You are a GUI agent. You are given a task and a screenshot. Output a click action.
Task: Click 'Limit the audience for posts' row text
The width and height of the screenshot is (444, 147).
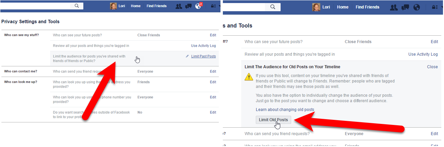89,58
